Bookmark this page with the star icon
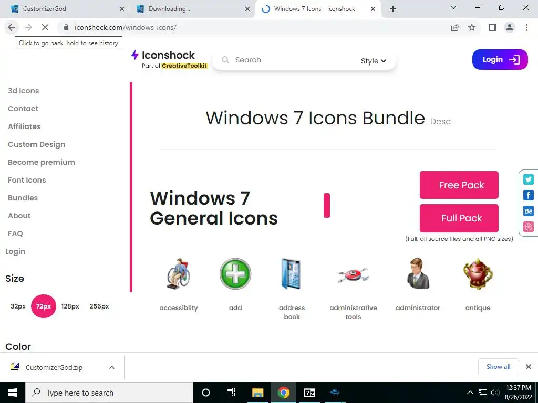This screenshot has width=538, height=403. click(x=472, y=27)
